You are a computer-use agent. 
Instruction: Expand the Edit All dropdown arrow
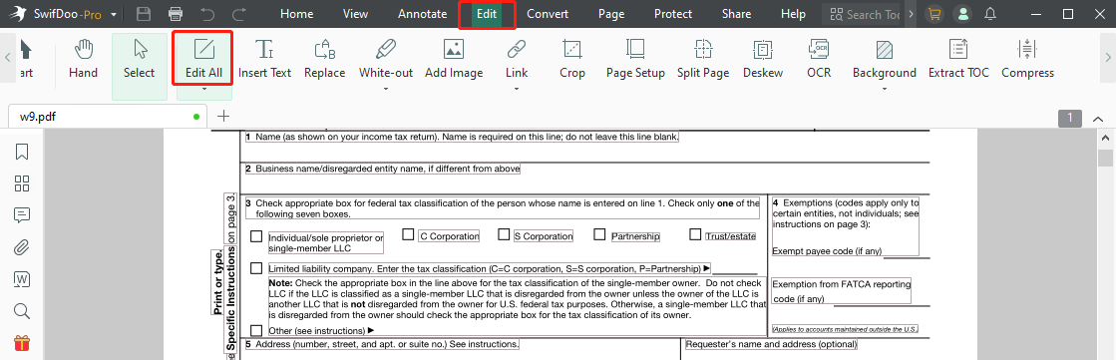tap(203, 90)
